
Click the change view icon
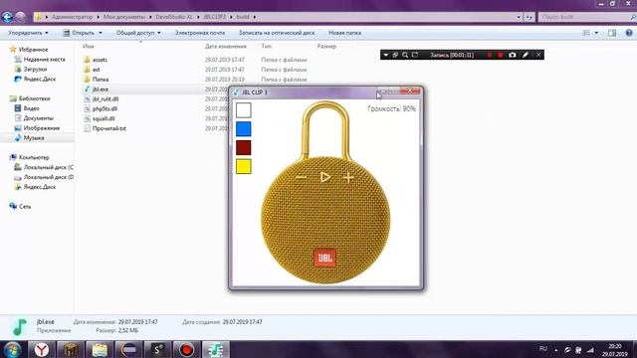point(586,33)
